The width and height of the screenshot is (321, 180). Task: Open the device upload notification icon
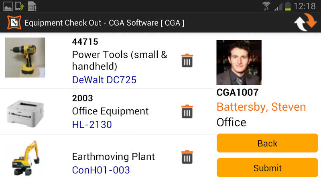[20, 6]
